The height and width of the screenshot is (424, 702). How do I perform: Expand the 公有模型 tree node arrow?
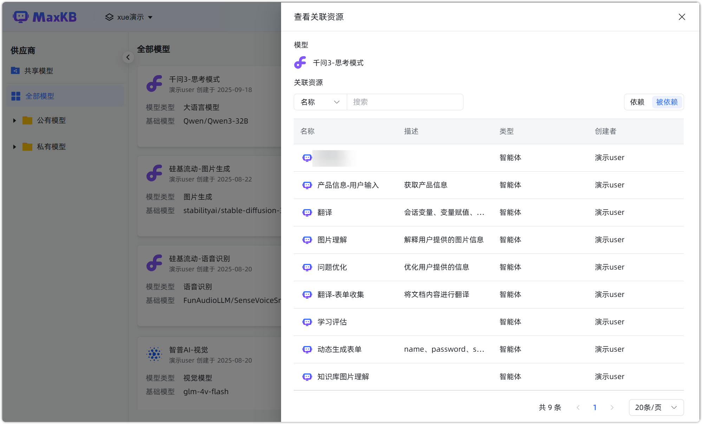(x=14, y=120)
